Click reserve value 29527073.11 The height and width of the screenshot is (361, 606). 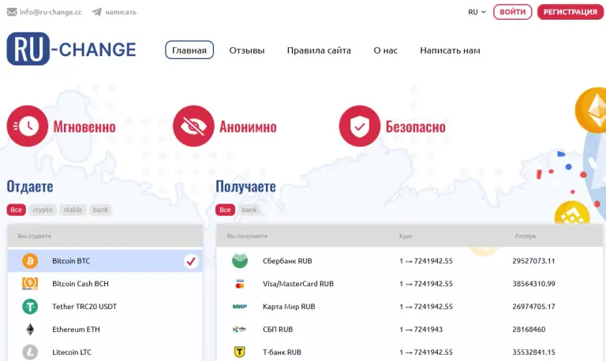pyautogui.click(x=533, y=261)
